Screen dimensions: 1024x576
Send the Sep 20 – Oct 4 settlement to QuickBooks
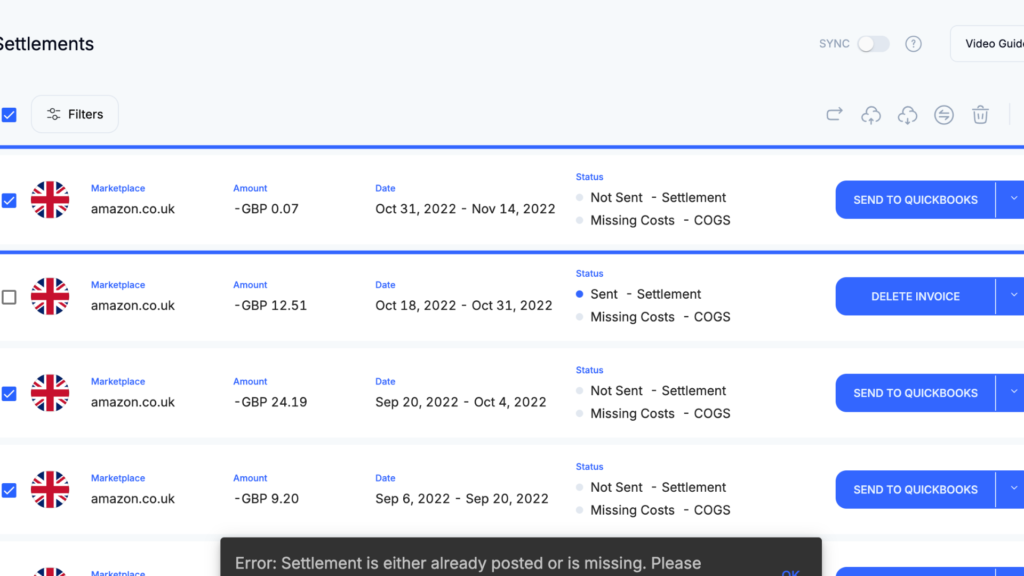coord(915,393)
